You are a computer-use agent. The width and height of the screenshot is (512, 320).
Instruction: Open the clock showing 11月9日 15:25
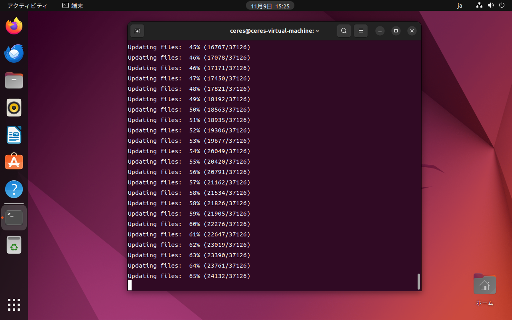[270, 6]
